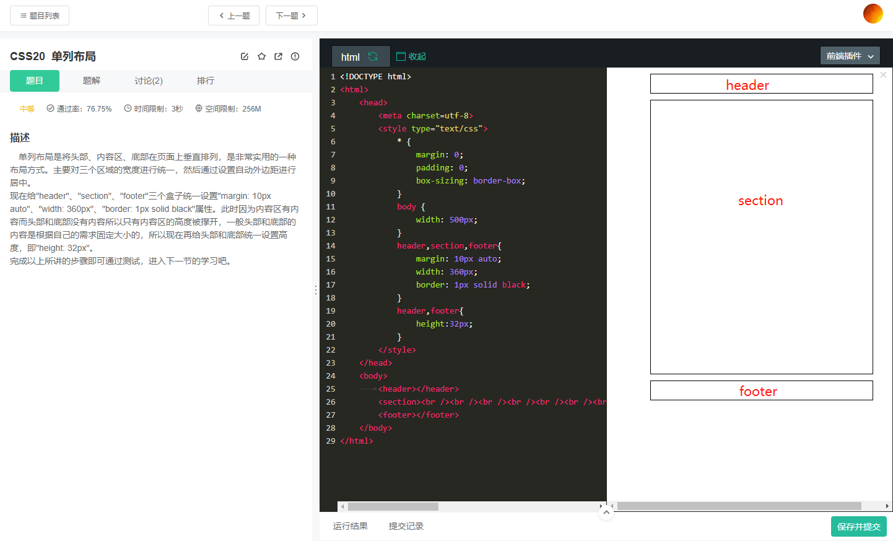Open the 运行结果 tab
Screen dimensions: 893x541
tap(351, 526)
